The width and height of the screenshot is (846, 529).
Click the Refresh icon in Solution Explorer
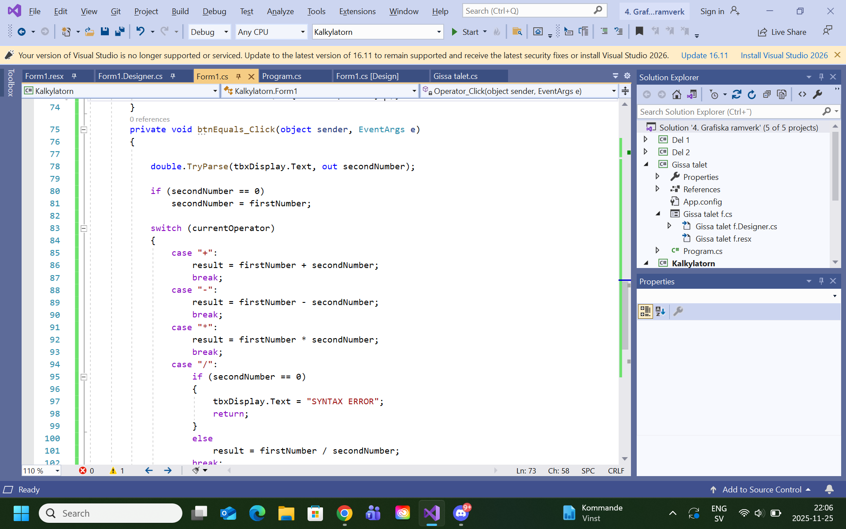pyautogui.click(x=752, y=94)
